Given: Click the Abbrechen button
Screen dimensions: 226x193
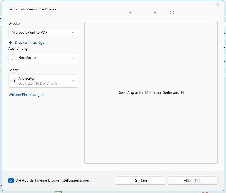Looking at the screenshot, I should click(x=192, y=180).
